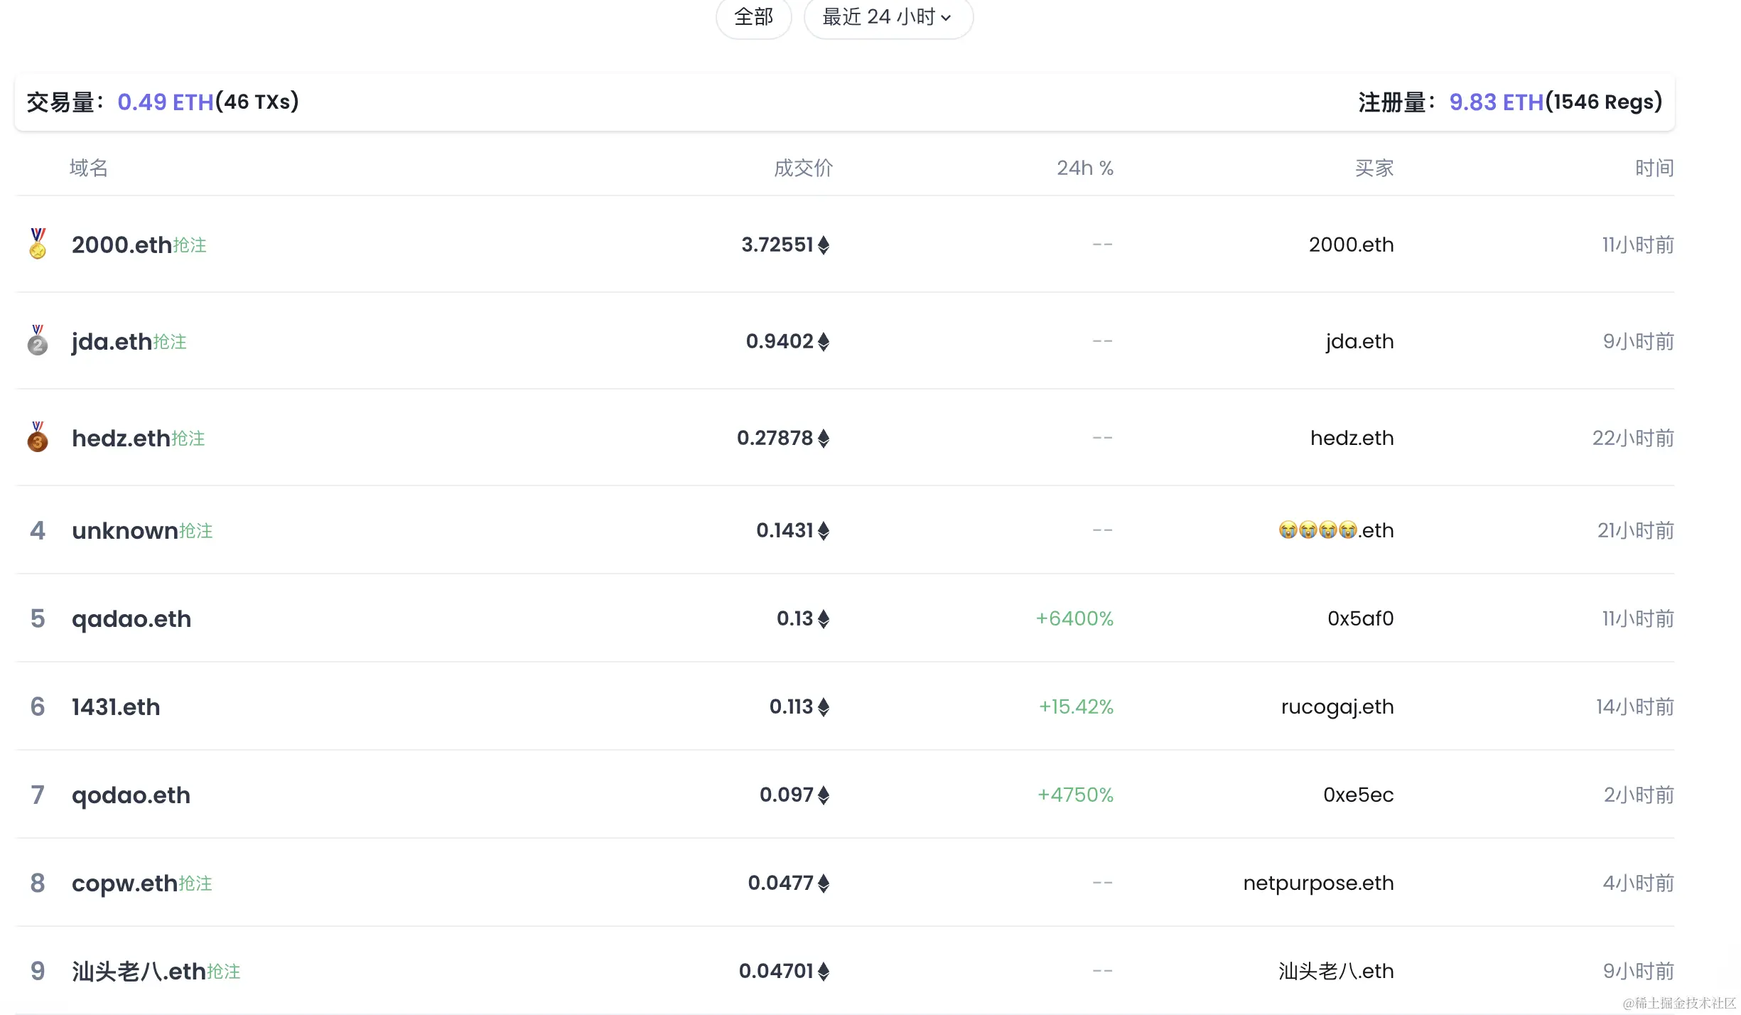The image size is (1741, 1015).
Task: Click the gold medal icon beside 2000.eth
Action: pos(38,244)
